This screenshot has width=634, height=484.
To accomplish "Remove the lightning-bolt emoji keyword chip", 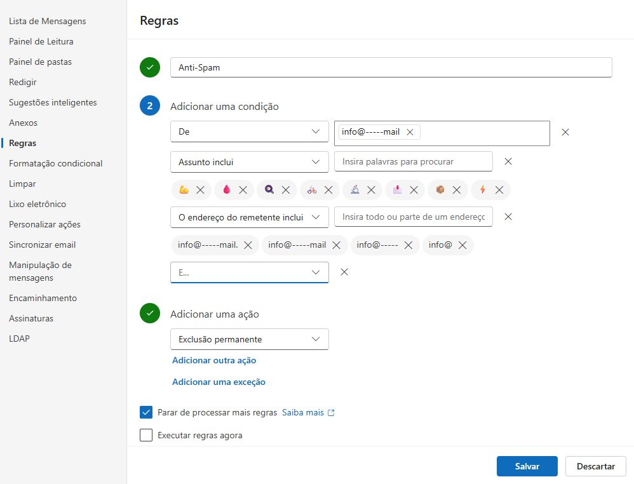I will [x=499, y=190].
